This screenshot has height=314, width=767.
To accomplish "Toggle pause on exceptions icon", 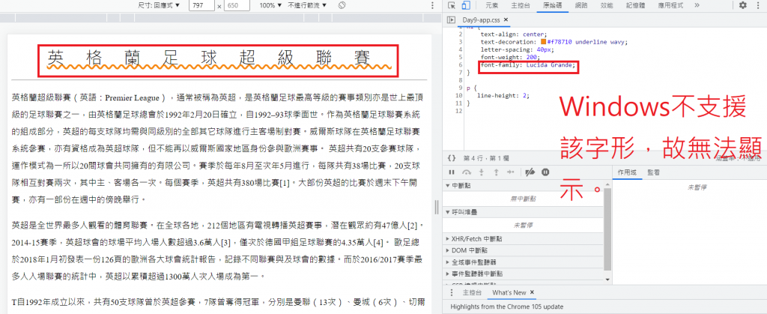I will click(x=545, y=172).
